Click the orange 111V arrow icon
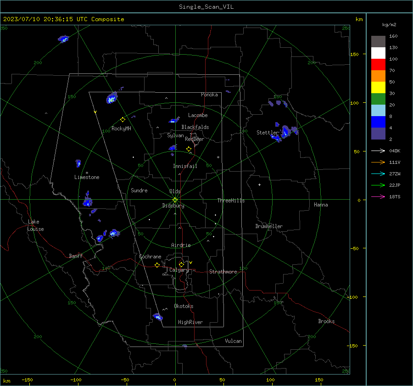Viewport: 413px width, 386px height. point(378,162)
